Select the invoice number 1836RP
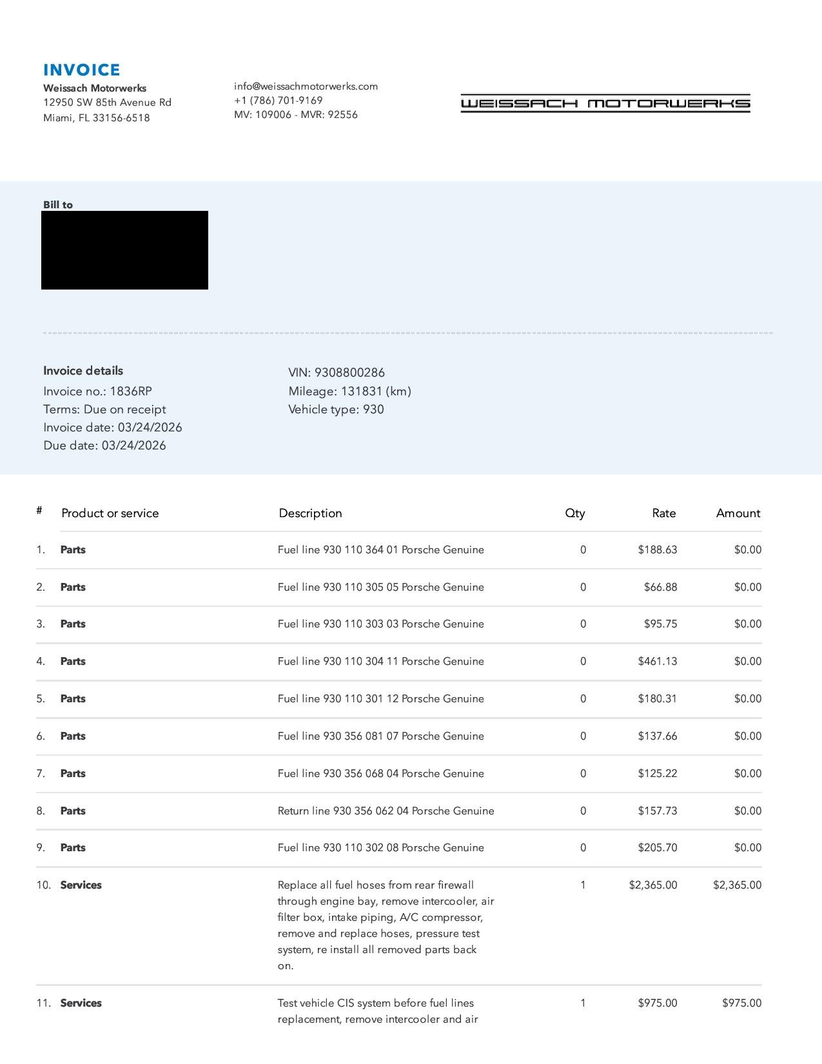822x1064 pixels. (x=130, y=391)
